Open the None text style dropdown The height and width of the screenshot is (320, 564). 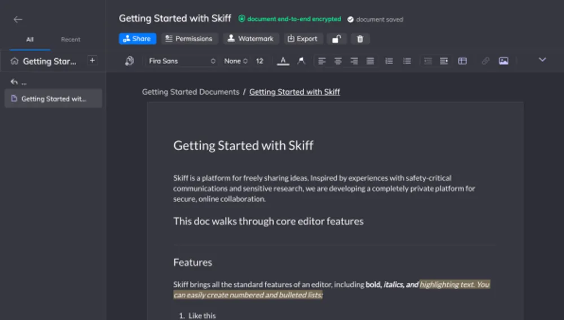(x=236, y=61)
